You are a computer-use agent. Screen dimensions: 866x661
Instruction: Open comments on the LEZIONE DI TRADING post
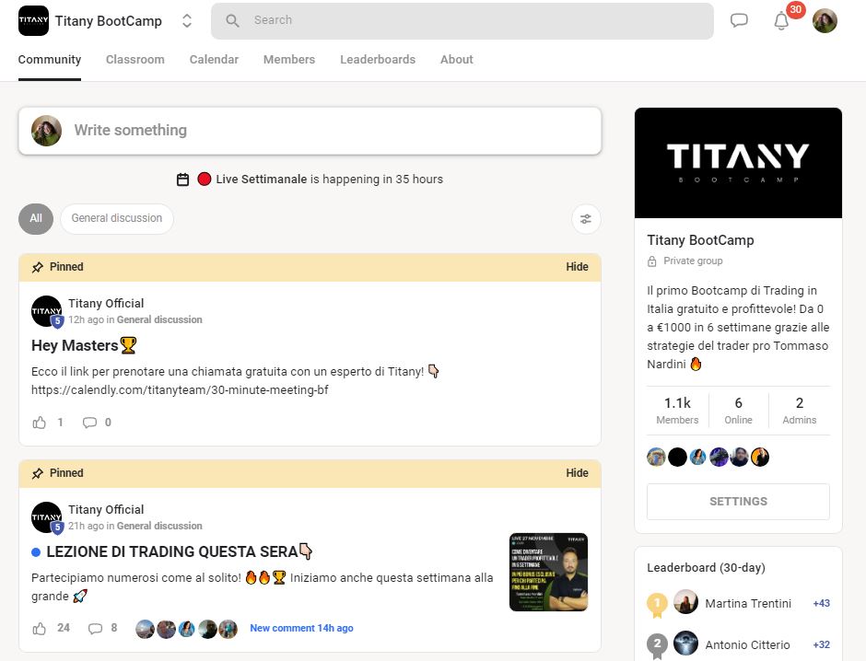click(95, 629)
